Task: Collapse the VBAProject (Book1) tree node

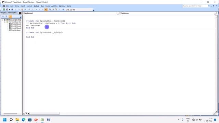Action: pyautogui.click(x=2, y=20)
